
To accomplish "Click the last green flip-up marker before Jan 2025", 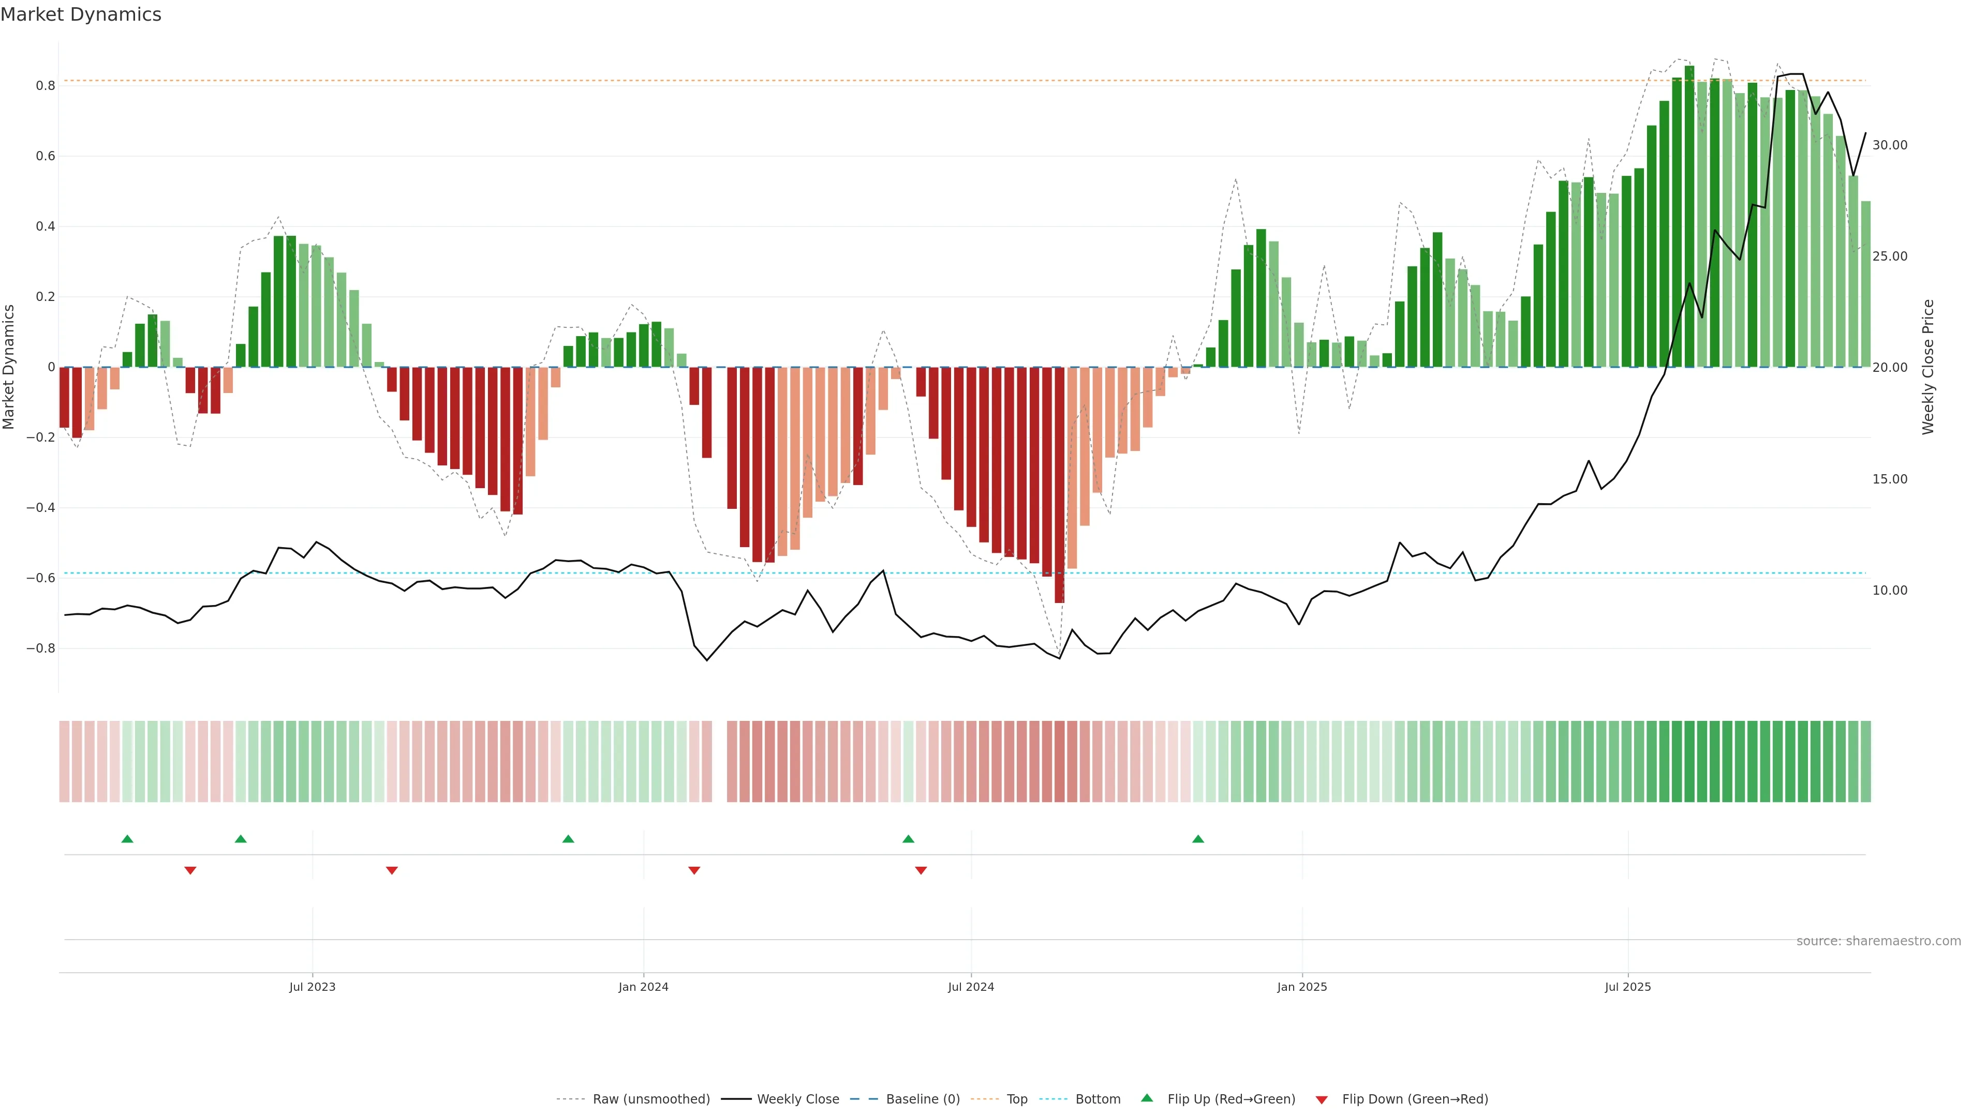I will 1198,839.
